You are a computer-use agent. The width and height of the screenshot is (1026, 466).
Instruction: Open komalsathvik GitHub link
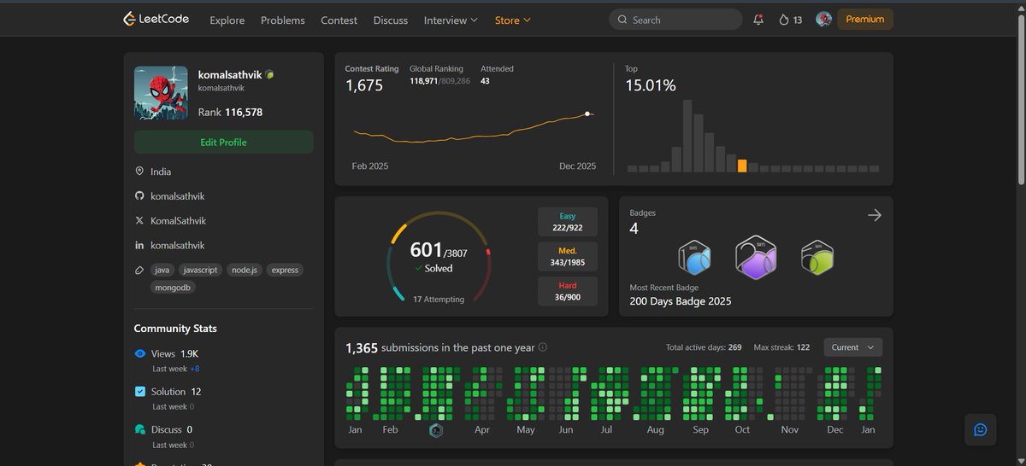pos(178,196)
